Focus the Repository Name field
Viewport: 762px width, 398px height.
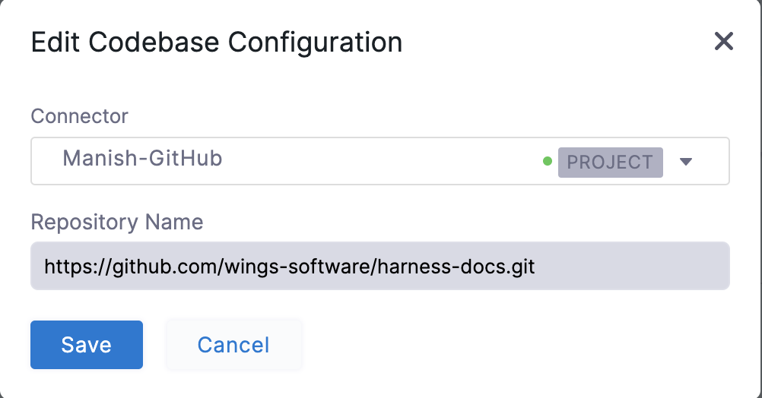[x=380, y=266]
